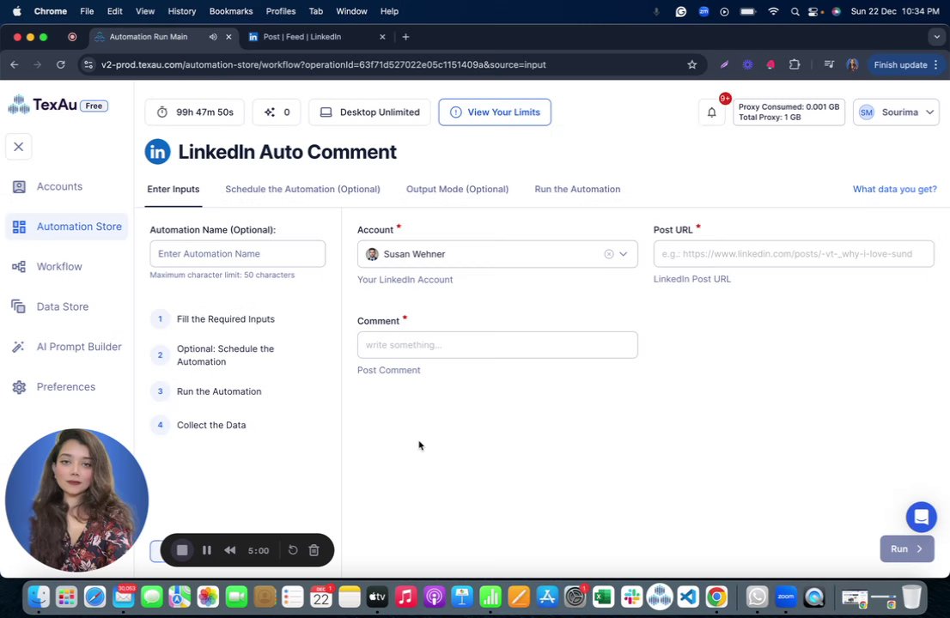This screenshot has width=950, height=618.
Task: Expand Chrome tab search chevron
Action: [936, 37]
